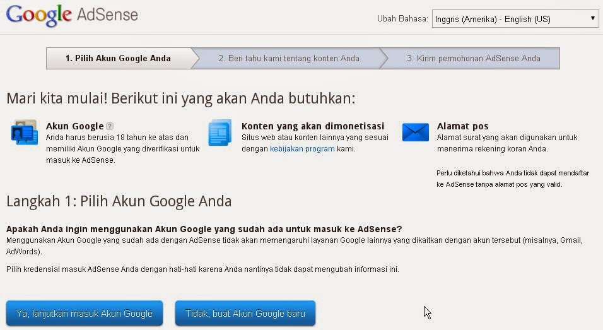The image size is (603, 330).
Task: Click the Alamat pos heading text
Action: point(462,126)
